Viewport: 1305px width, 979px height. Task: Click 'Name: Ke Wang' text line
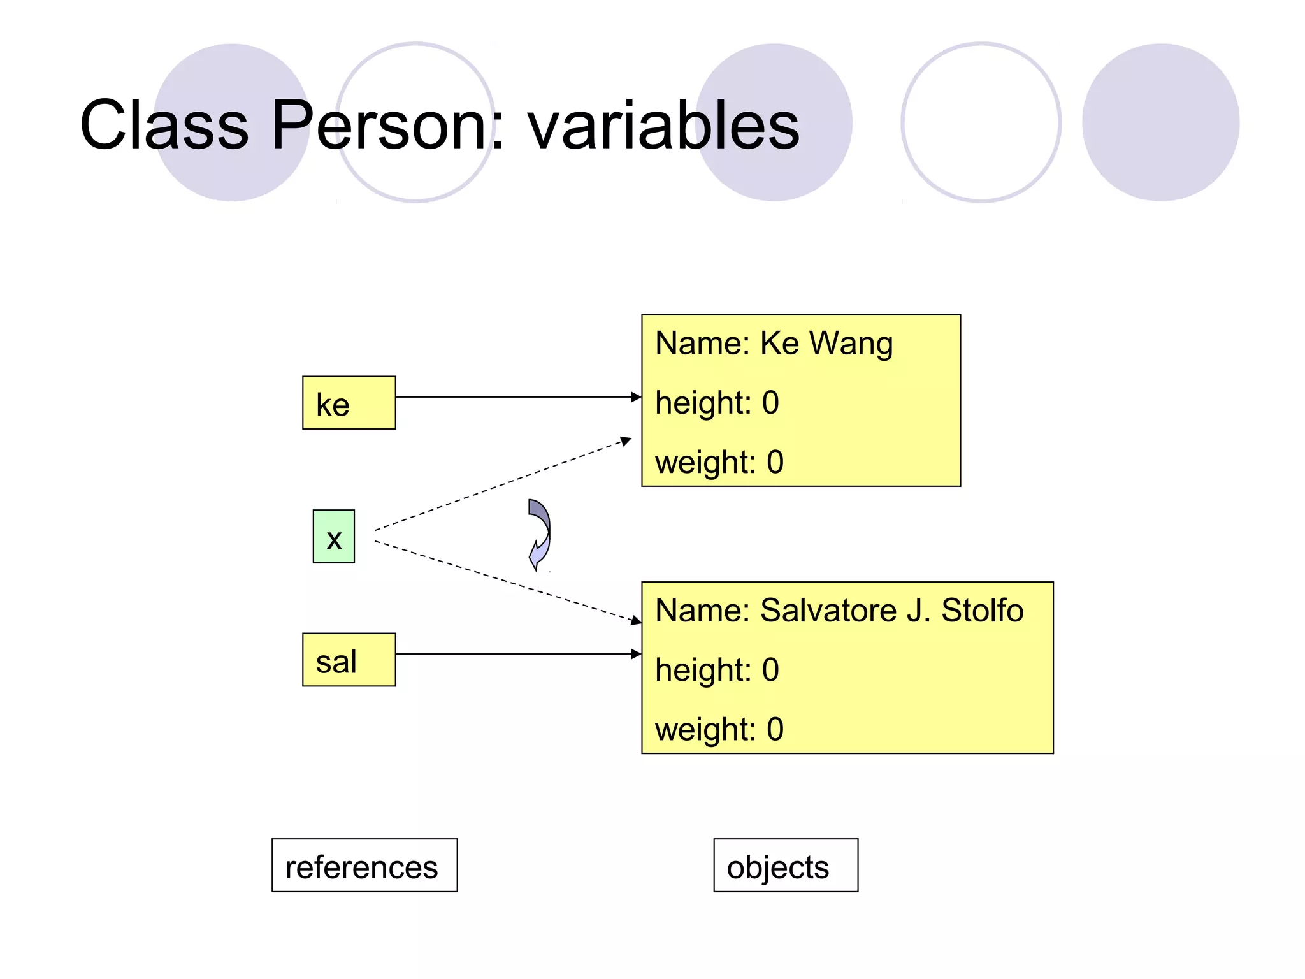pos(774,344)
